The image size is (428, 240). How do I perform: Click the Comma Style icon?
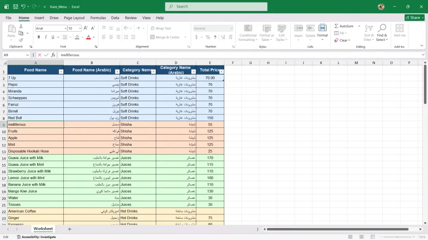(x=215, y=37)
